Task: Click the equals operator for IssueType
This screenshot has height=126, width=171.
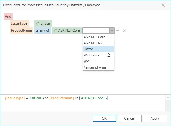Action: (32, 23)
